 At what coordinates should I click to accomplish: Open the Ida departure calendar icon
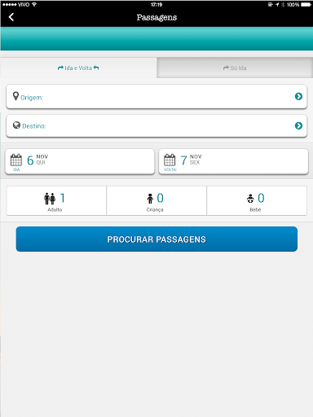[x=16, y=160]
